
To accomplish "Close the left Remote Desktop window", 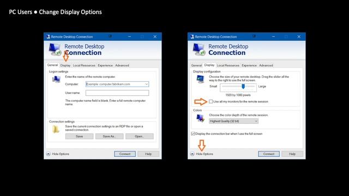I will pos(155,36).
